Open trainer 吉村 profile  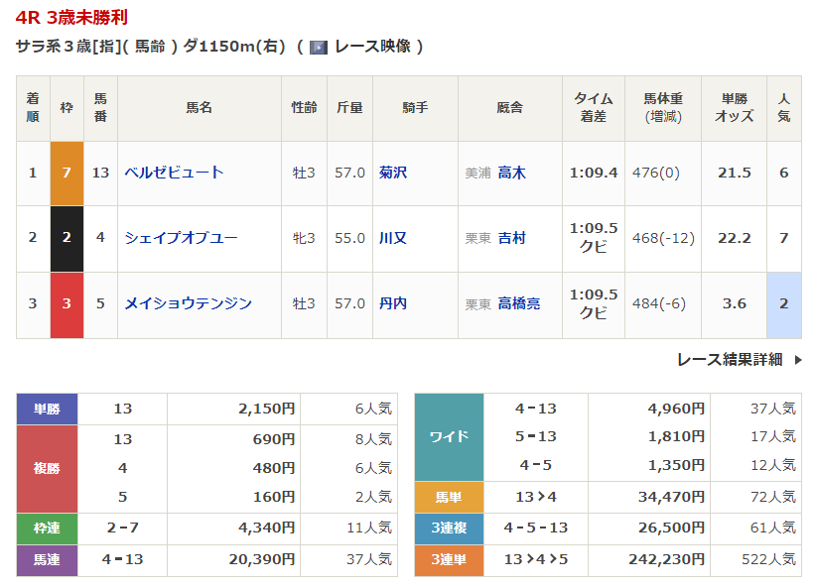pyautogui.click(x=512, y=238)
